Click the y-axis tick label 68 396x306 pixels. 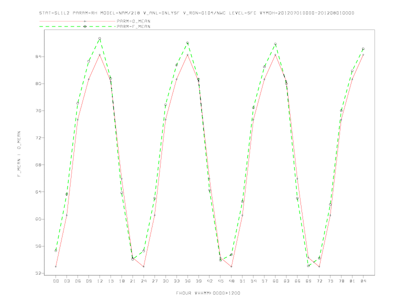tap(38, 165)
